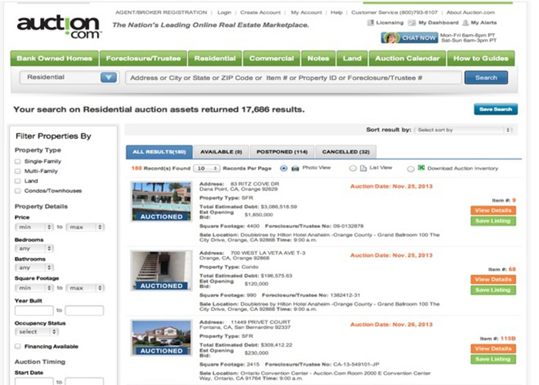Click the Save Search button
539x385 pixels.
(496, 109)
